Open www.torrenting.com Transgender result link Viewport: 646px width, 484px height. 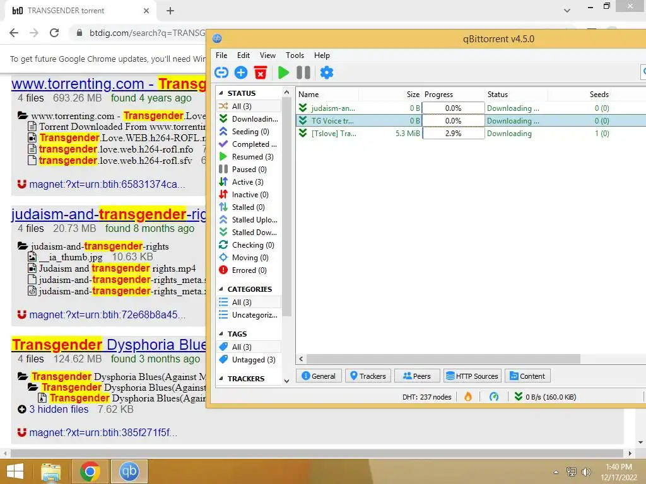click(109, 84)
